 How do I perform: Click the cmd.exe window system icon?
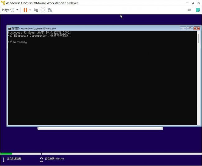point(10,29)
